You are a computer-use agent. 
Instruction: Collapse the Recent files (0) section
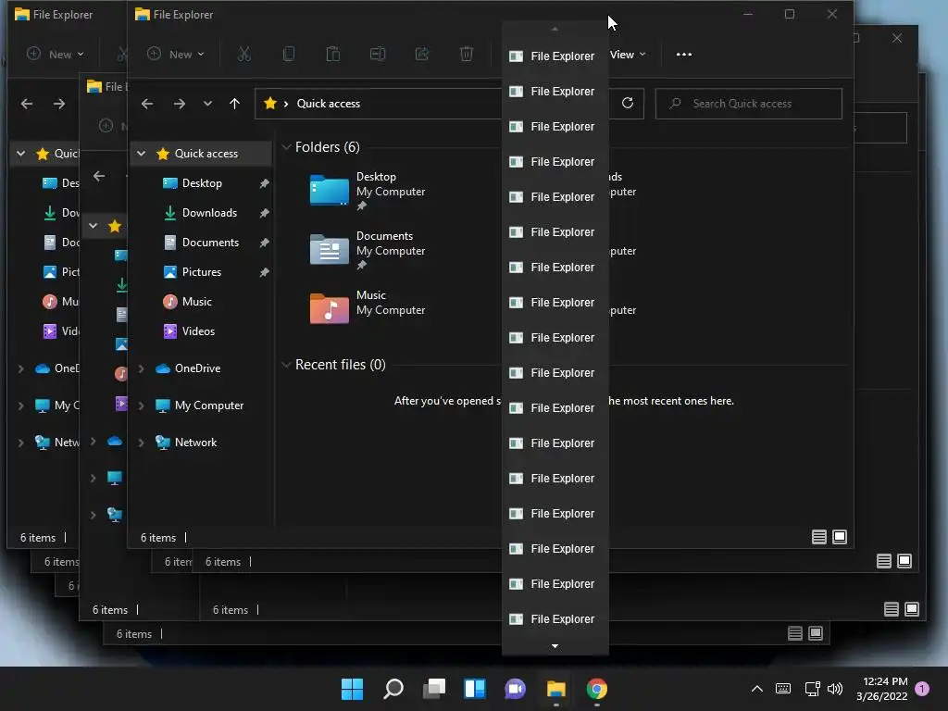[x=287, y=365]
